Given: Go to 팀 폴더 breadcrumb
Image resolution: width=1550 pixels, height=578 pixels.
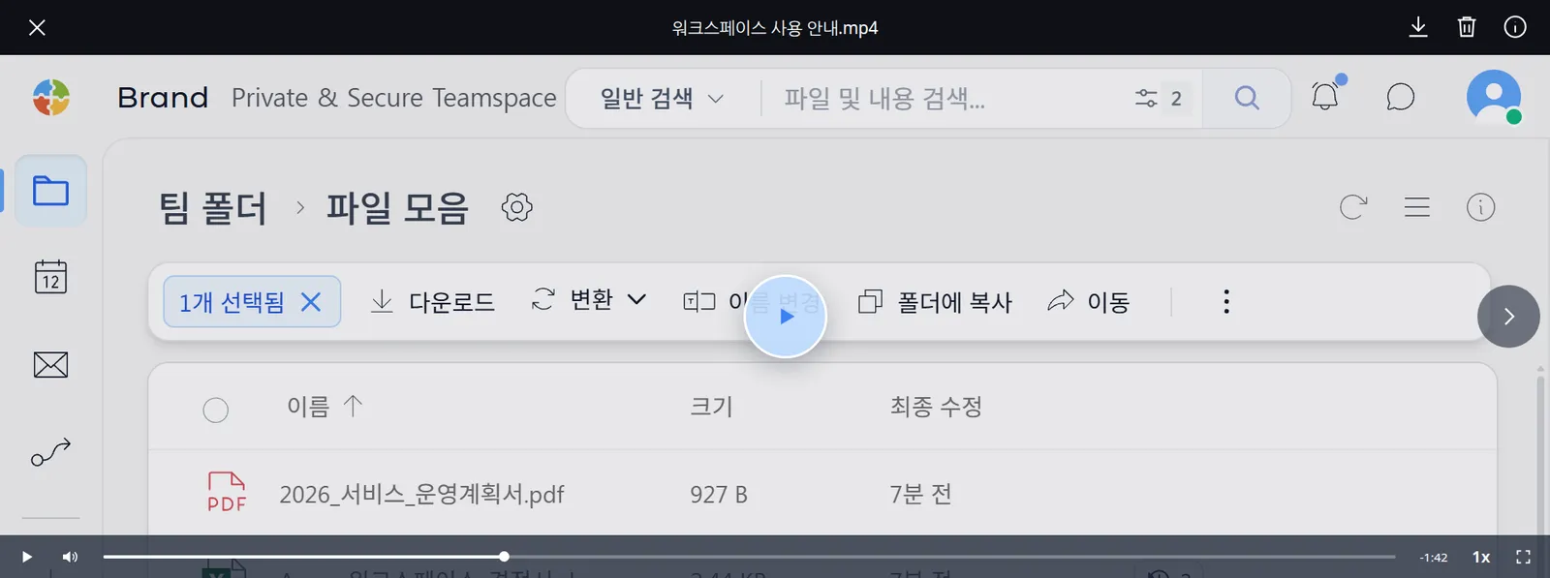Looking at the screenshot, I should 213,207.
